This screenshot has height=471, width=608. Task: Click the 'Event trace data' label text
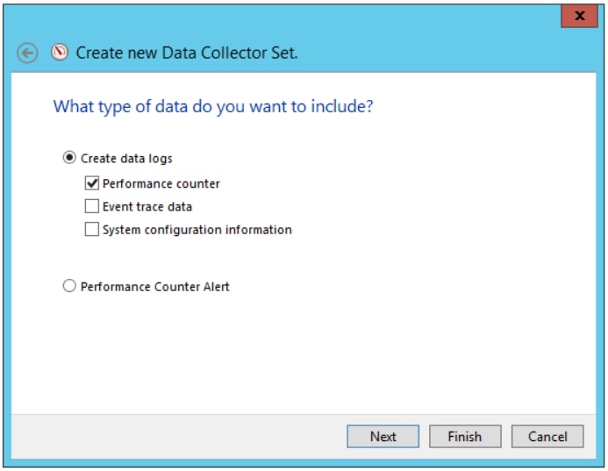coord(147,207)
